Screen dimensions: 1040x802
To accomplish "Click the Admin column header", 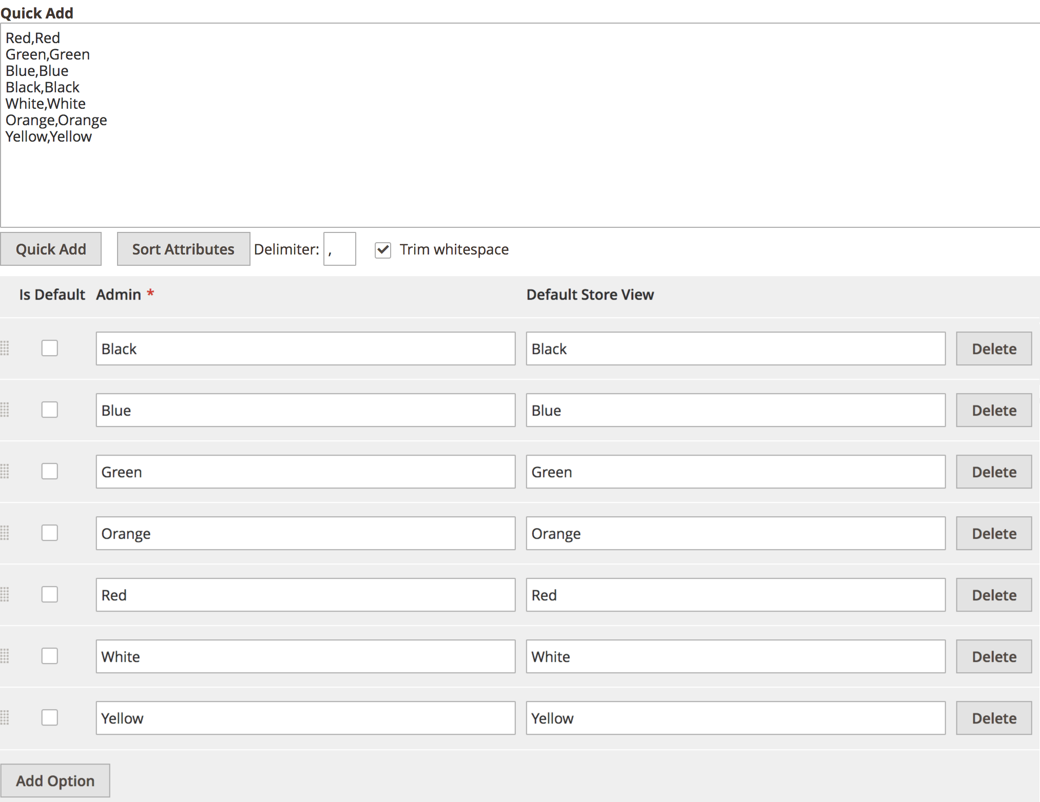I will click(119, 295).
